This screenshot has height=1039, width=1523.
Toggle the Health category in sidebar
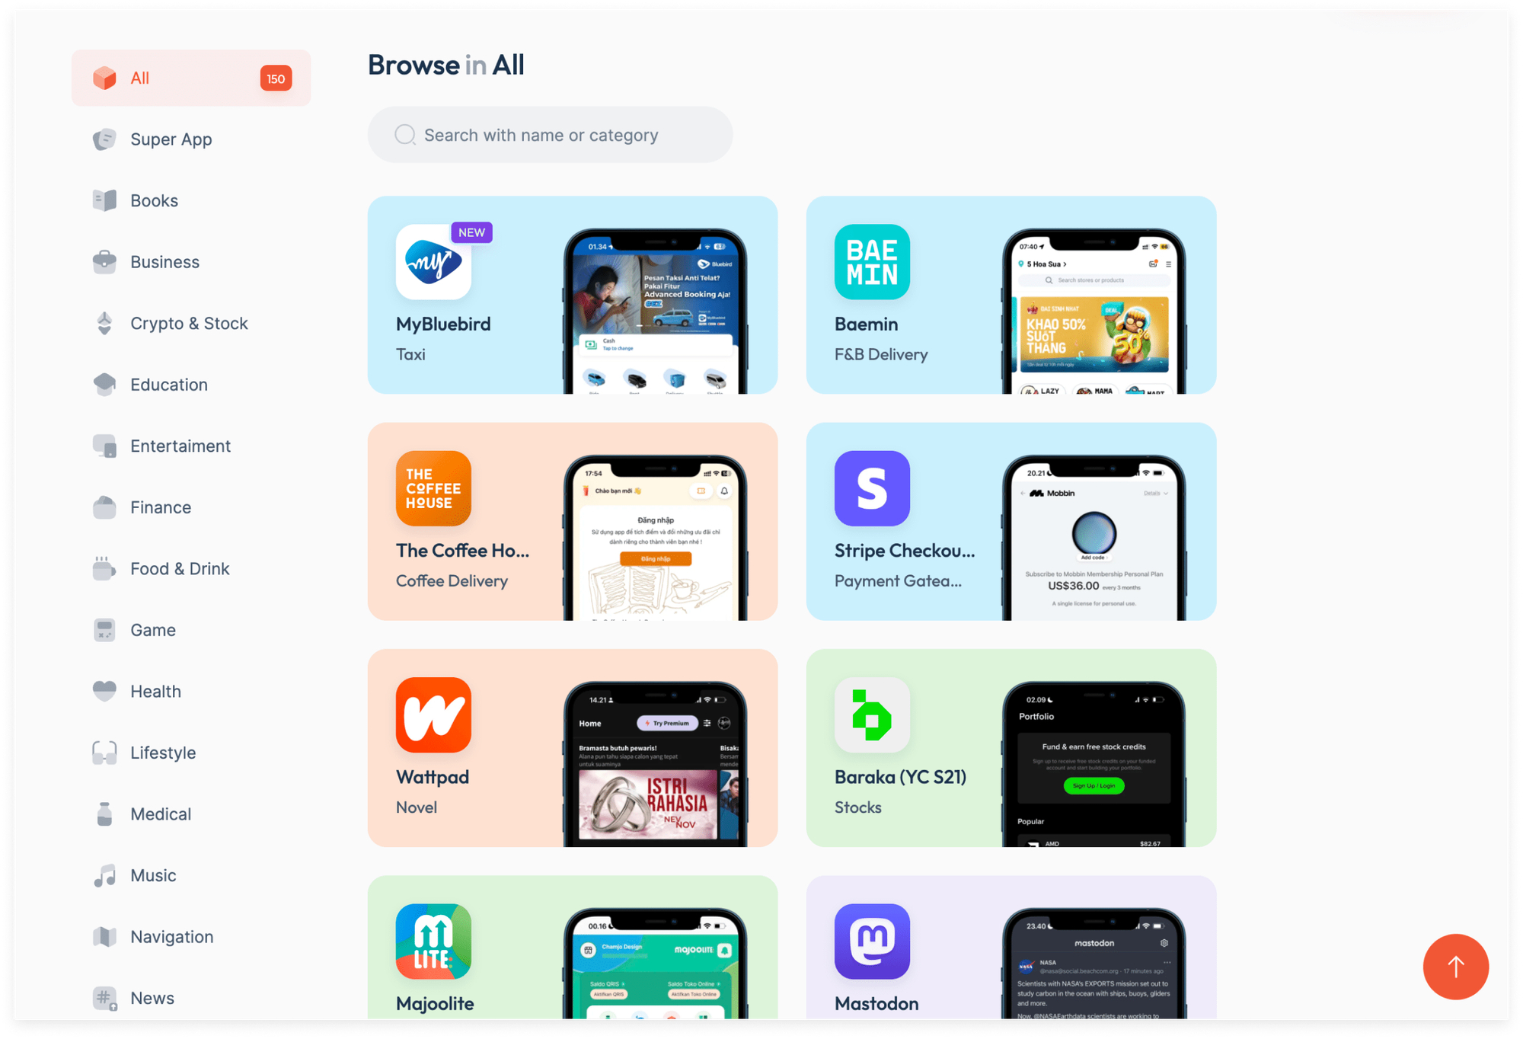(156, 691)
